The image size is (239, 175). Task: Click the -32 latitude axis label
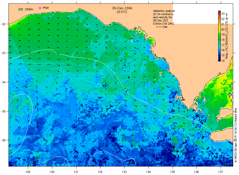point(3,24)
